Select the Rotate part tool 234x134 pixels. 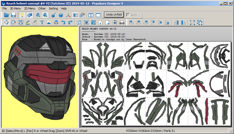point(13,22)
